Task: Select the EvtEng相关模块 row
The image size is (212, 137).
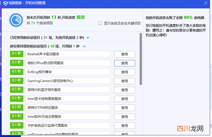Action: tap(67, 72)
